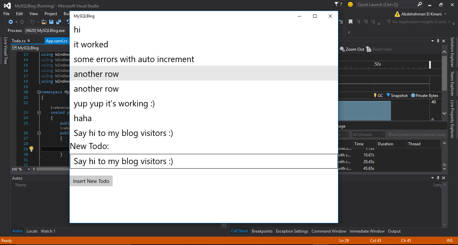The image size is (458, 245).
Task: Click the lightbulb quick actions icon
Action: click(x=31, y=149)
